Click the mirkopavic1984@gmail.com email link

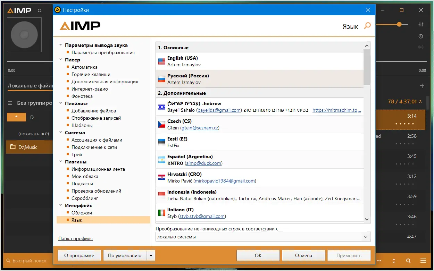tap(225, 181)
